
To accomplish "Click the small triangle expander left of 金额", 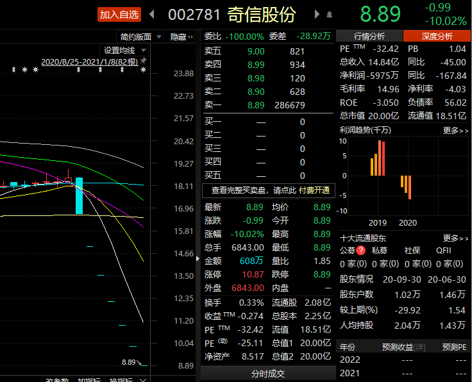I will pos(198,258).
